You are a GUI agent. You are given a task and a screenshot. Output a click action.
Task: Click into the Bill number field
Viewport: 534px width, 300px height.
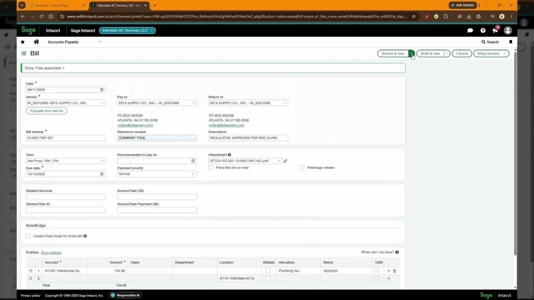tap(66, 138)
